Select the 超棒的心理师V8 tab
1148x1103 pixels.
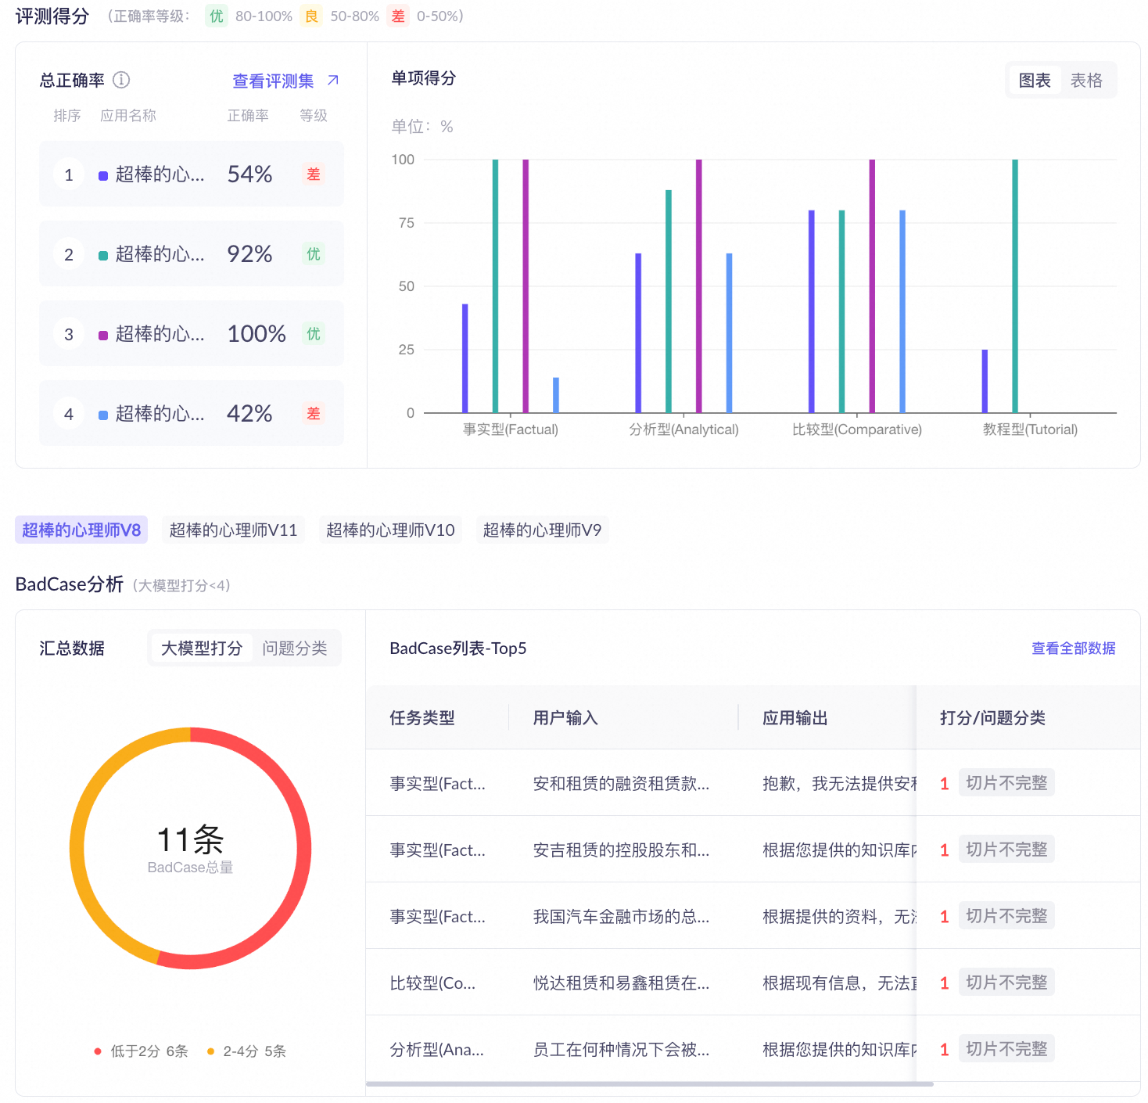point(81,530)
